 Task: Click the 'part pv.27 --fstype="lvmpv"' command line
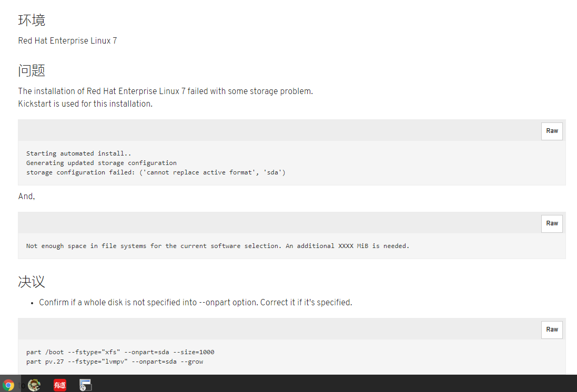click(115, 362)
